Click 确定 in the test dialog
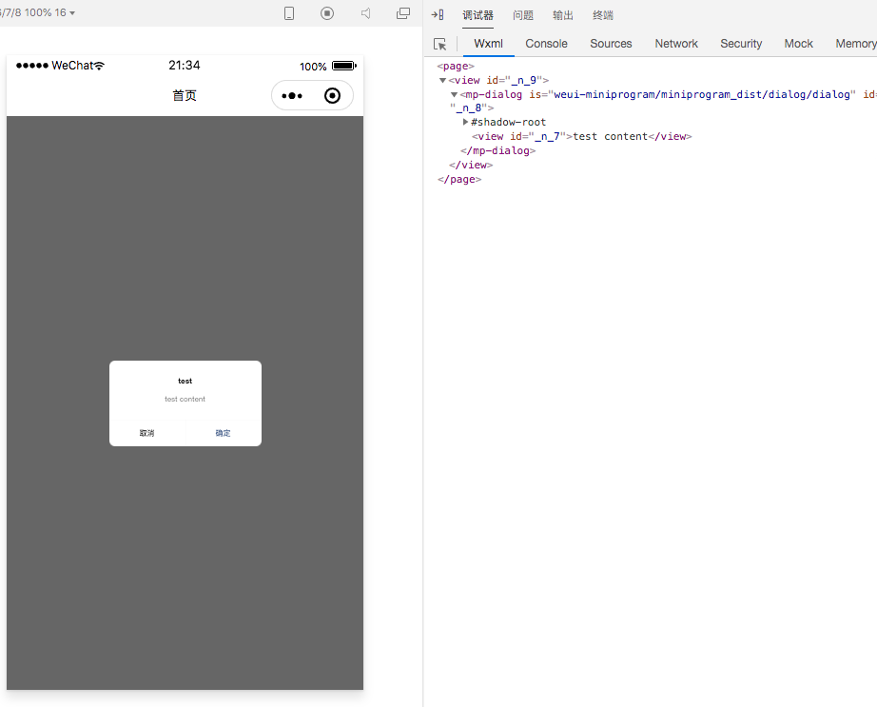The image size is (877, 707). point(223,433)
